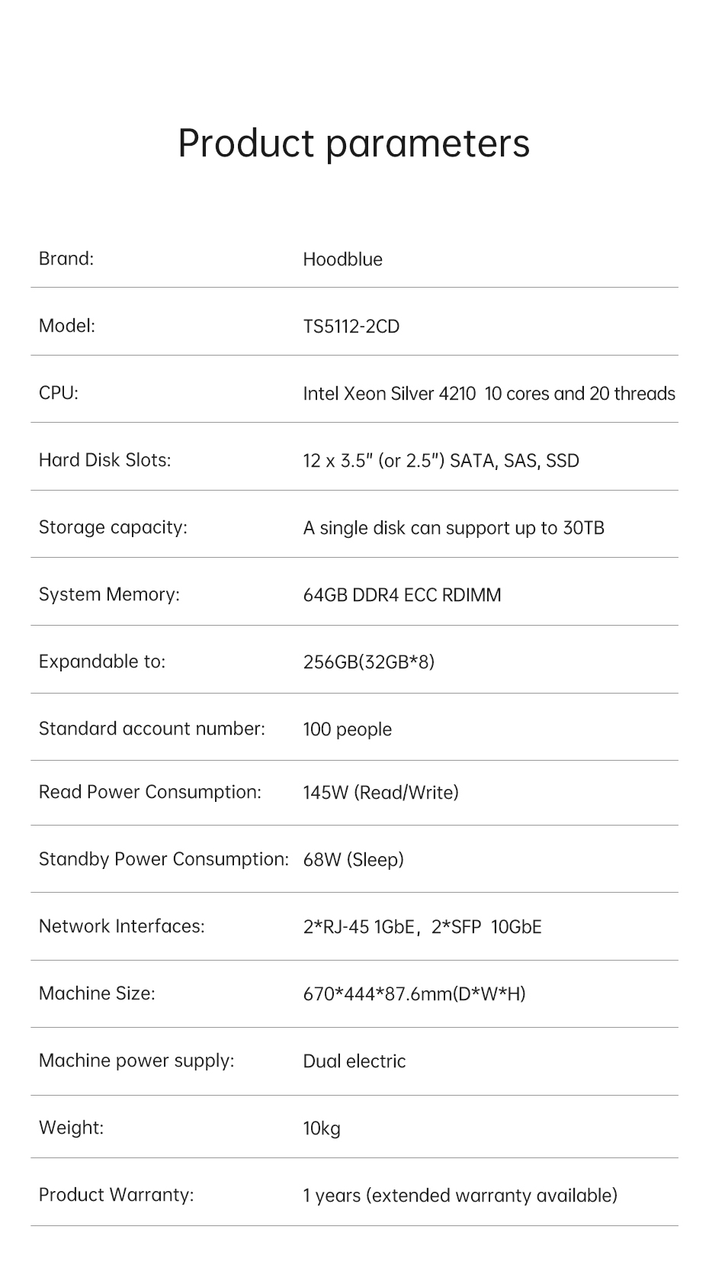Click the 256GB(32GB*8) expandable memory value
The image size is (709, 1278).
pos(368,662)
